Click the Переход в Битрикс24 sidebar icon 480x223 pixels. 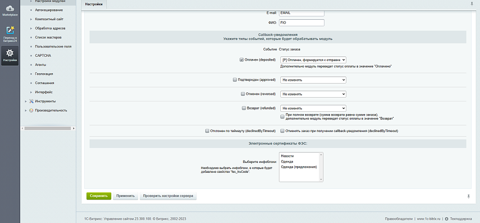point(10,31)
